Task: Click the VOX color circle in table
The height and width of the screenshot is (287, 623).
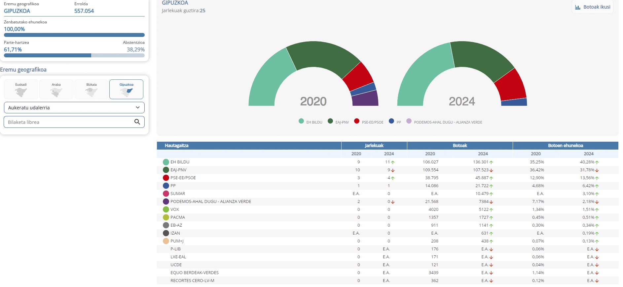Action: (x=166, y=210)
